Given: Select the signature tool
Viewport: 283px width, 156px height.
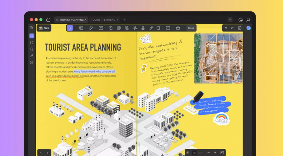Looking at the screenshot, I should click(135, 28).
